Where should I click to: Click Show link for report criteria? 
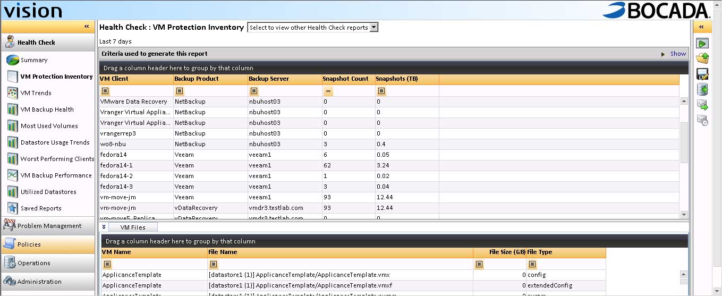coord(678,54)
